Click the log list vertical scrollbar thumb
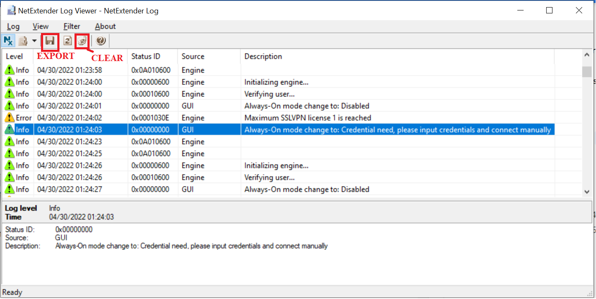Viewport: 596px width, 299px height. coord(587,72)
